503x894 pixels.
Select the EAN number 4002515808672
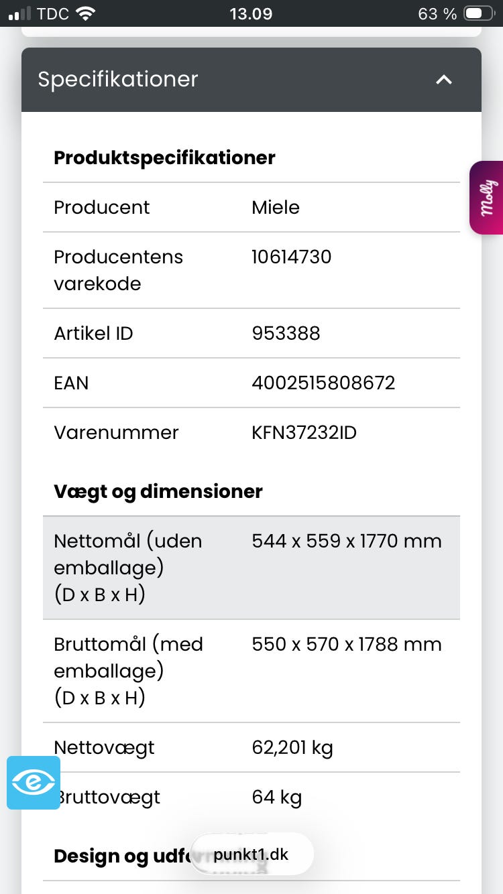point(323,383)
